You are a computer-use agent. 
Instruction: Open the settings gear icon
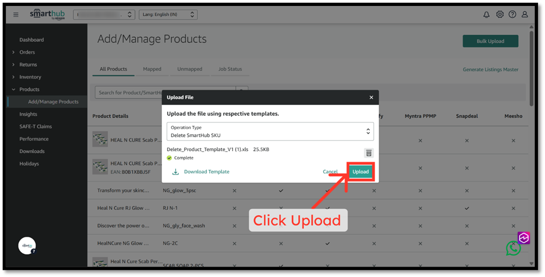(x=500, y=14)
